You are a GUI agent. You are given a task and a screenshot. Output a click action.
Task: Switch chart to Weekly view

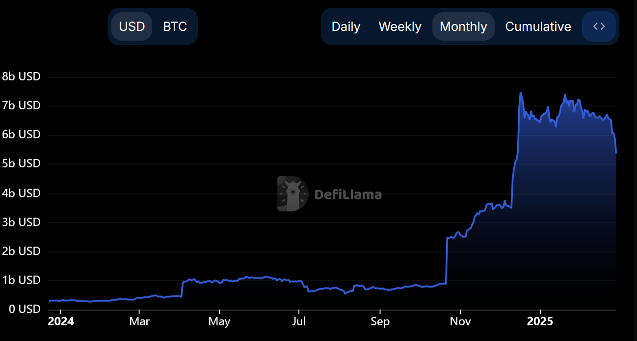pyautogui.click(x=400, y=26)
